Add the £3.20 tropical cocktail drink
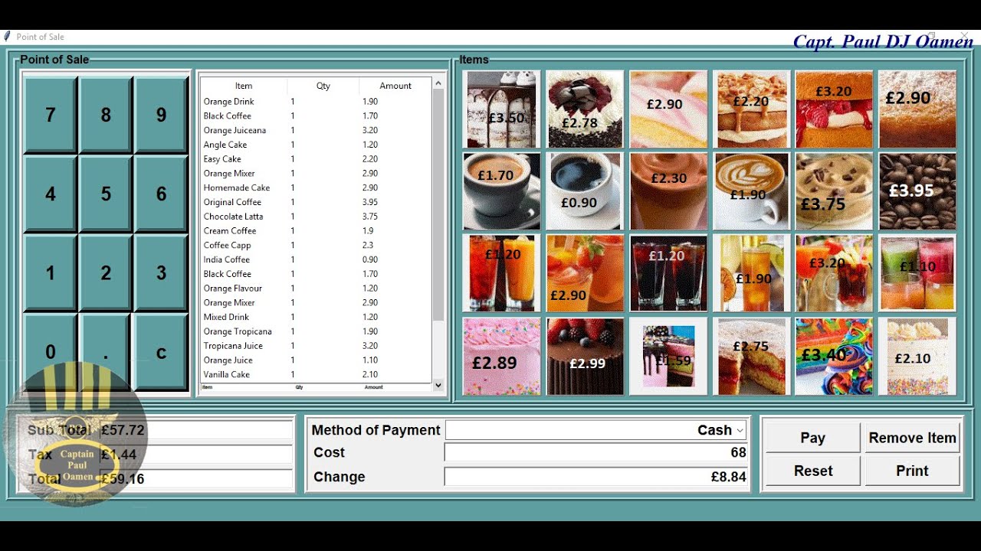981x551 pixels. [834, 273]
